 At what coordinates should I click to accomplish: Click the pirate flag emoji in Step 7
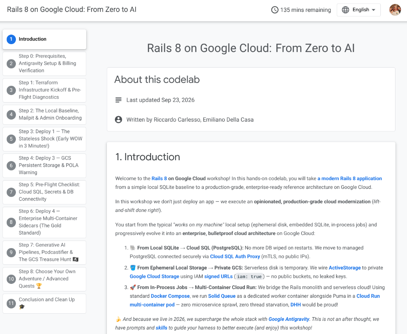pos(76,259)
